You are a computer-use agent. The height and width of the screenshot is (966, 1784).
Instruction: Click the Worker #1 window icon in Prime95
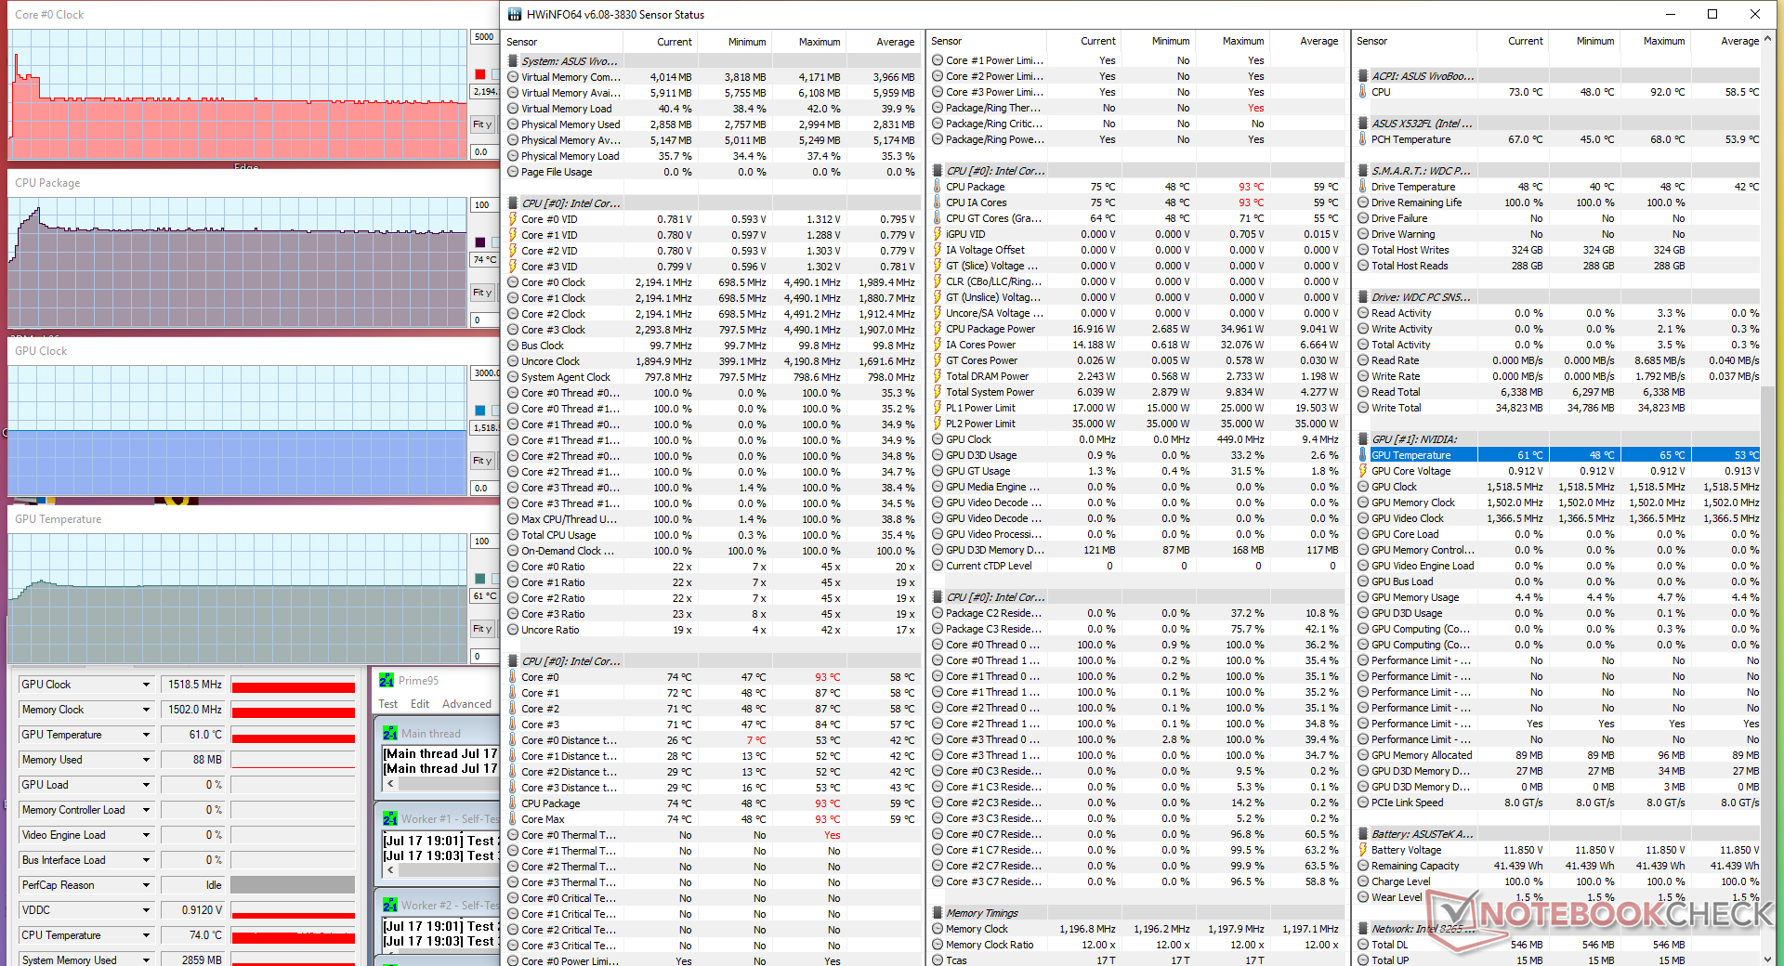[390, 819]
